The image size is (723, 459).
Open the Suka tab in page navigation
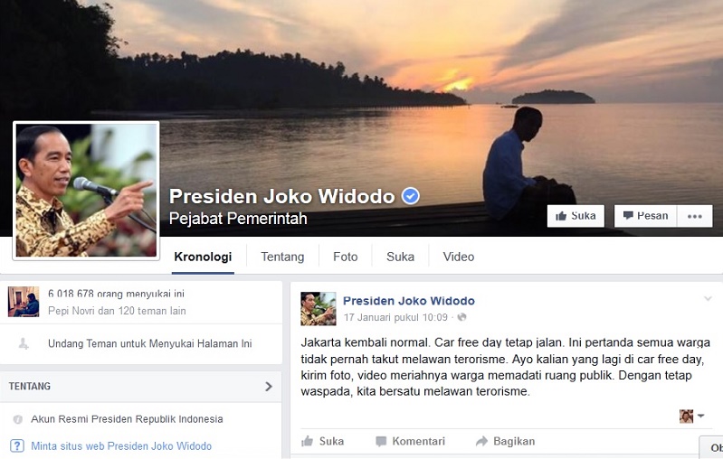(400, 257)
